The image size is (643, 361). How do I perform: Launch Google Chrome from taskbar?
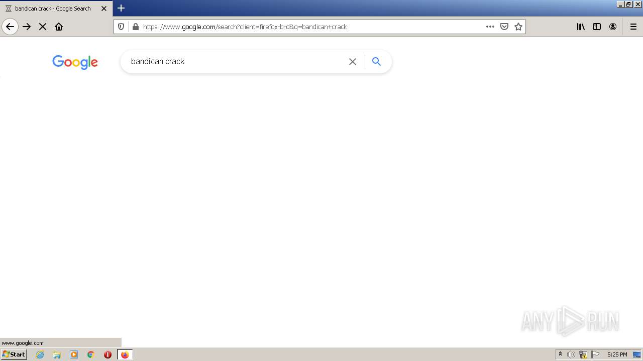coord(91,354)
